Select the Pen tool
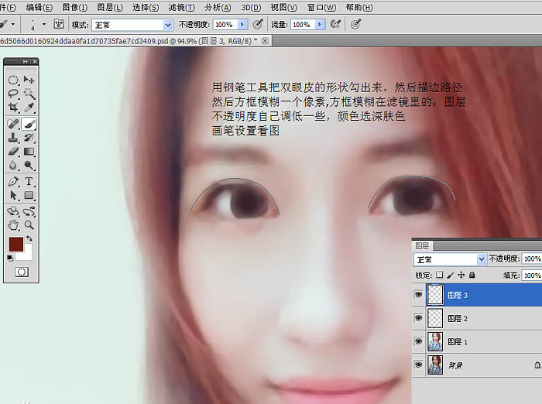 click(x=13, y=181)
